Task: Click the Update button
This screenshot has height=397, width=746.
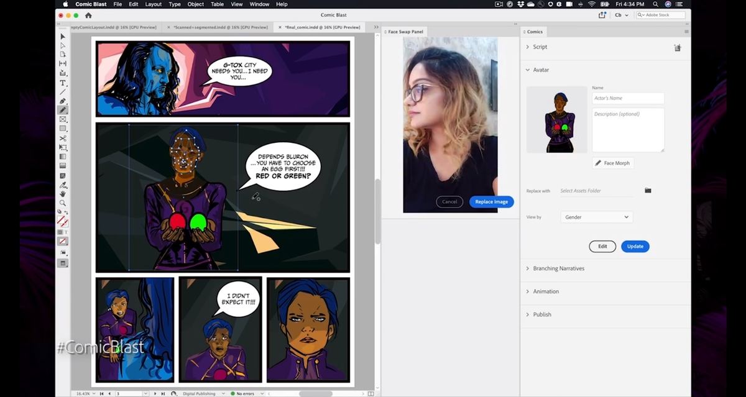Action: coord(635,246)
